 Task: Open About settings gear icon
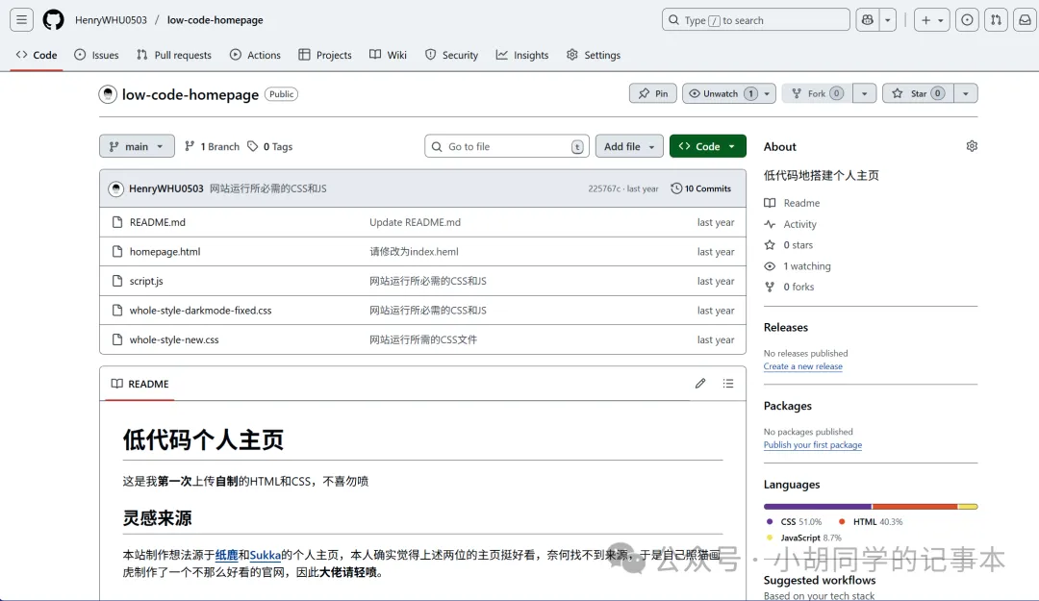click(x=972, y=146)
